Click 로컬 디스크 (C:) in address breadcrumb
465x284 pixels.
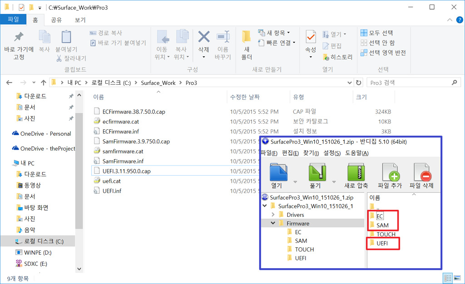111,83
